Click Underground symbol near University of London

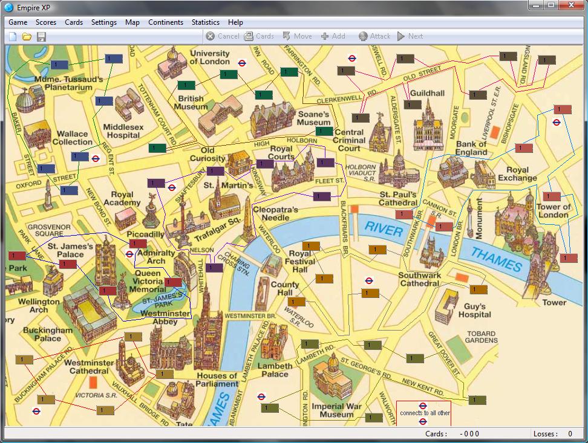pos(242,63)
